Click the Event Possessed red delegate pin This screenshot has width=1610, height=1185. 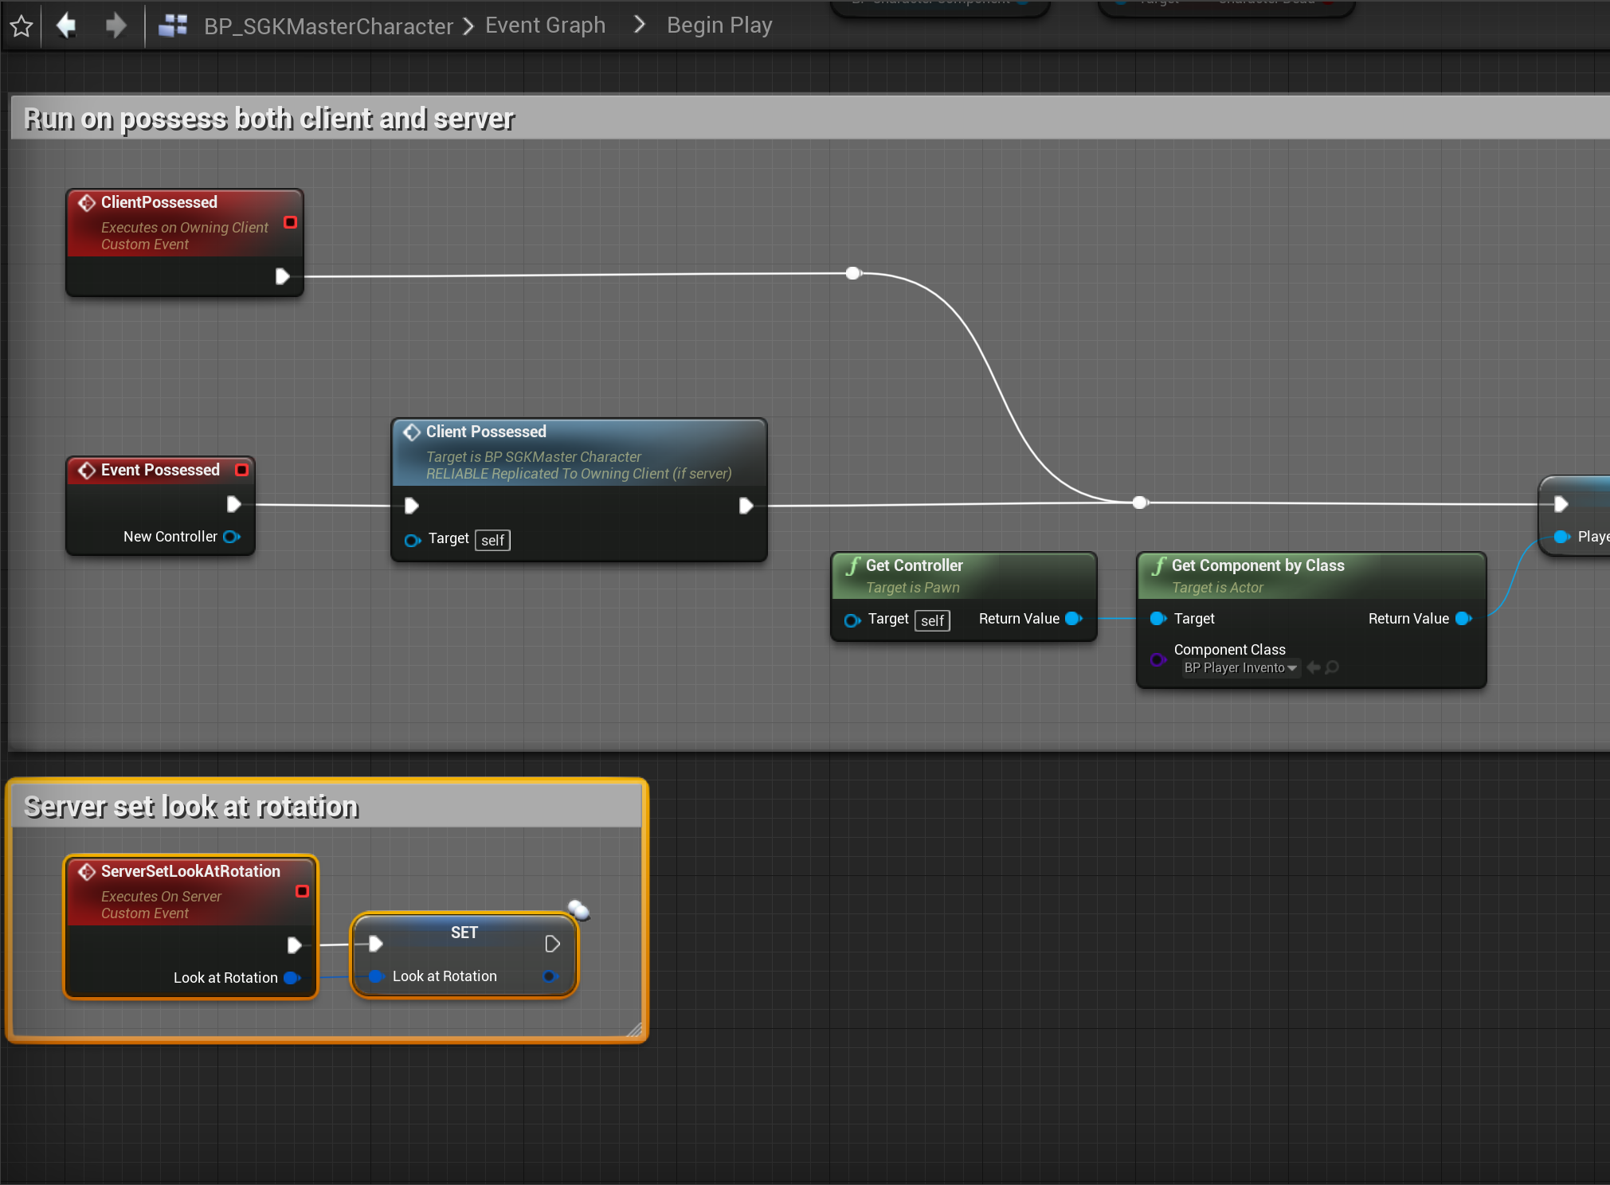pos(241,470)
